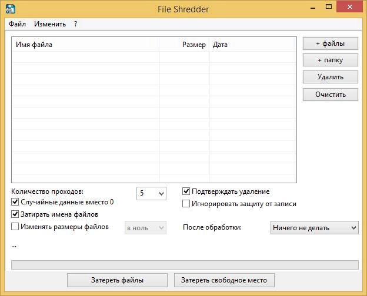This screenshot has height=296, width=367.
Task: Enable Игнорировать защиту от записи checkbox
Action: [186, 204]
